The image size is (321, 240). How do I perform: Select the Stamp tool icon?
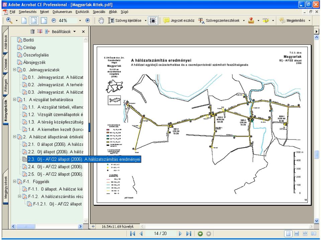[251, 20]
